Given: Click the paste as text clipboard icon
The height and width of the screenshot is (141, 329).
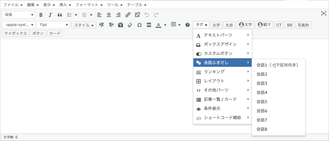Looking at the screenshot, I should click(120, 25).
